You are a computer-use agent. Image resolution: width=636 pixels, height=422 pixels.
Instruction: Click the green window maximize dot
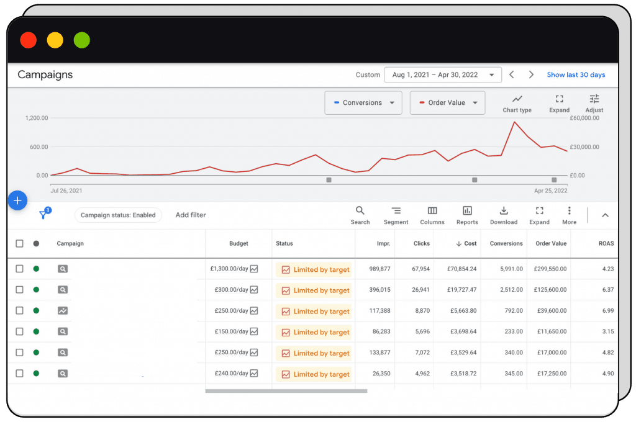pyautogui.click(x=82, y=40)
